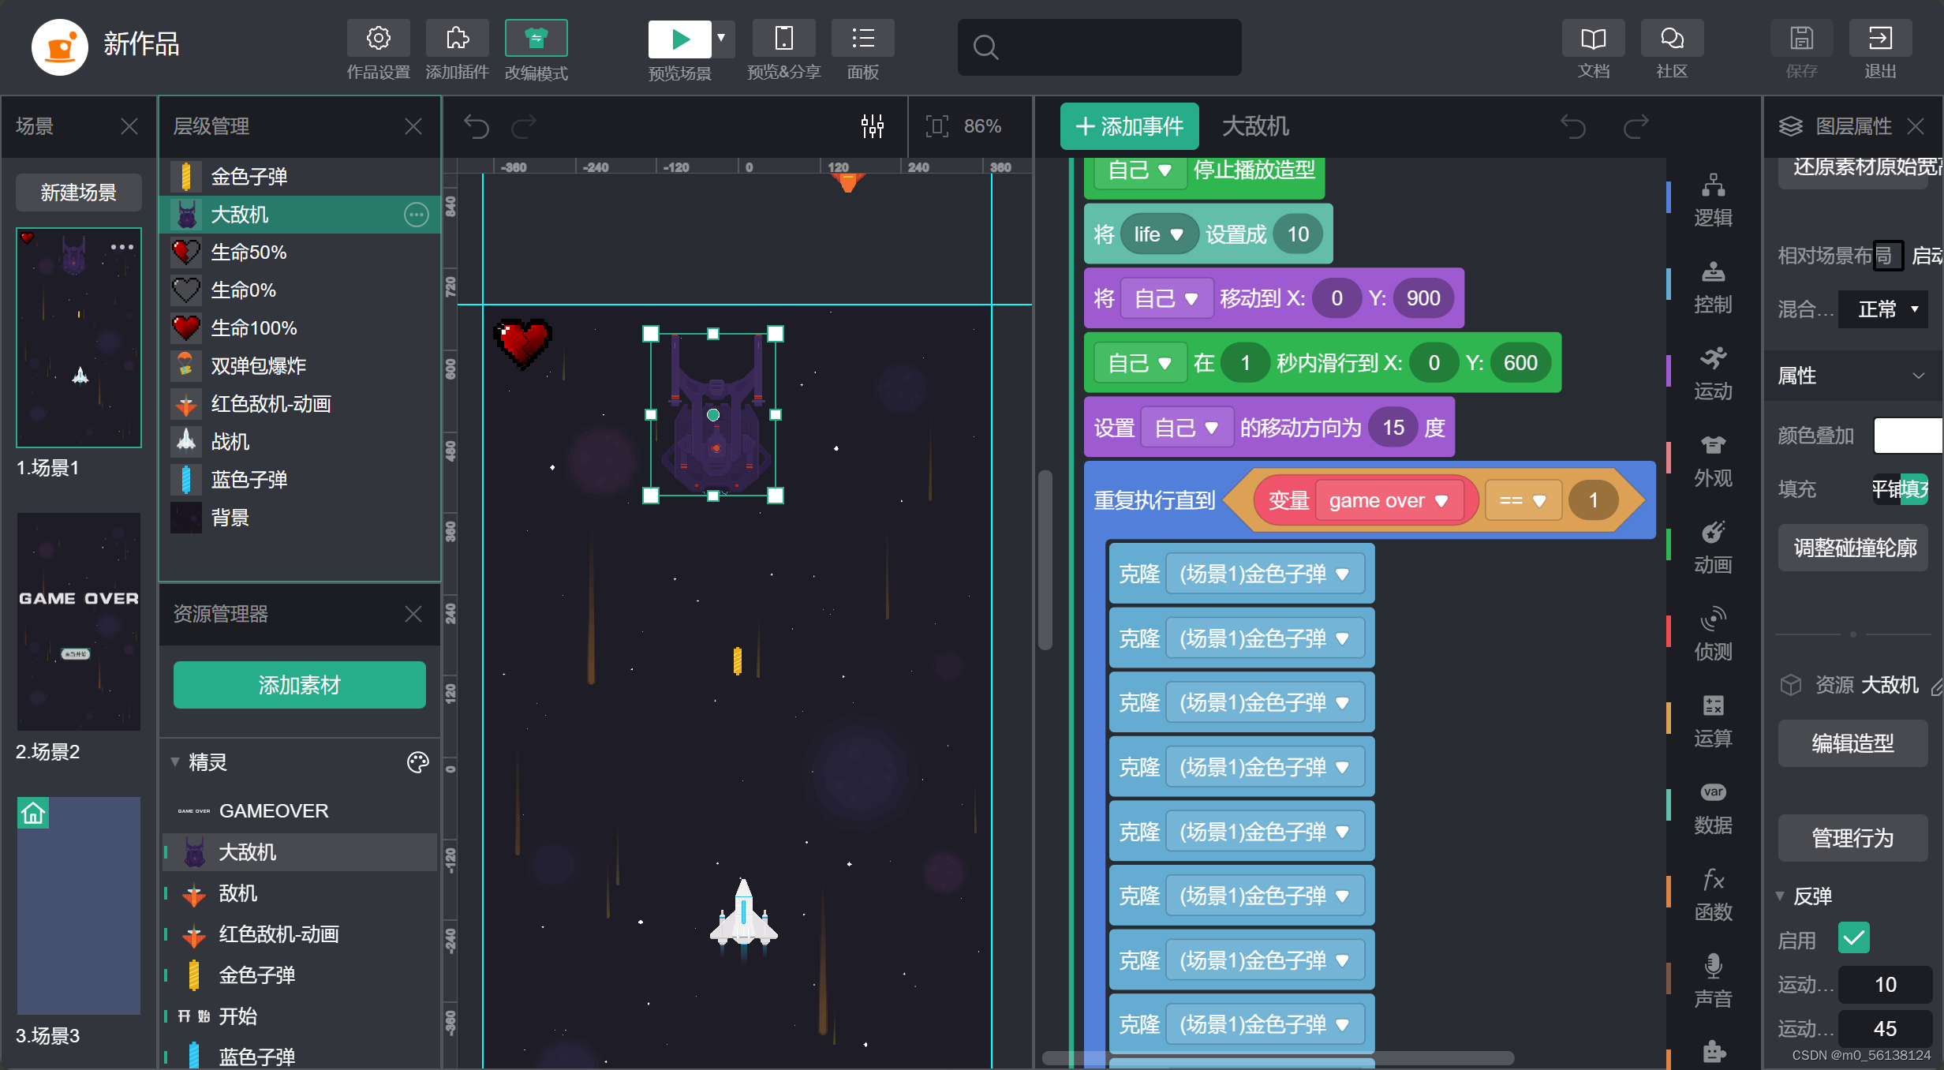Click the 添加素材 button
The height and width of the screenshot is (1070, 1944).
(299, 685)
